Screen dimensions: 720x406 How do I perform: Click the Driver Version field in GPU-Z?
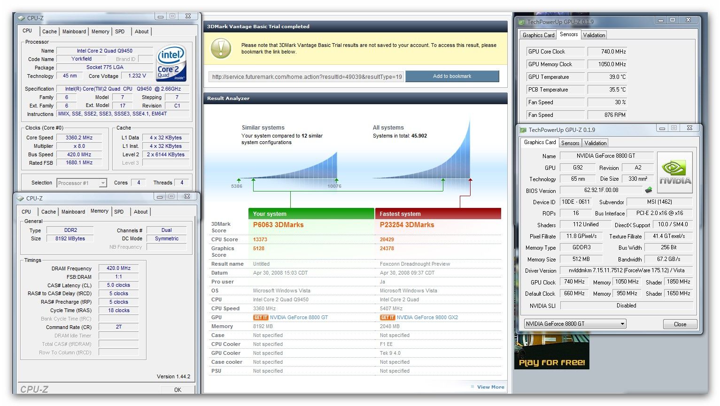[627, 271]
